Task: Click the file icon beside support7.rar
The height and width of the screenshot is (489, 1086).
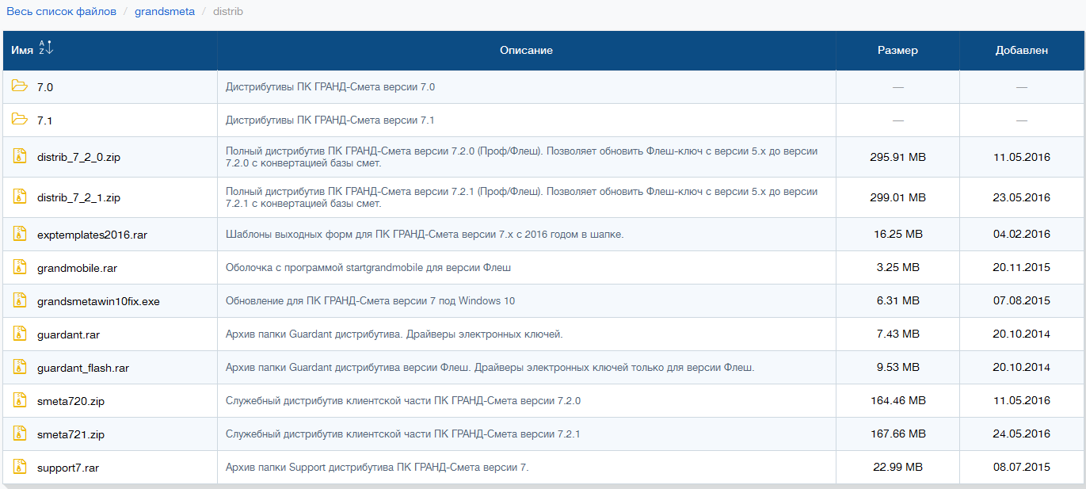Action: [20, 467]
